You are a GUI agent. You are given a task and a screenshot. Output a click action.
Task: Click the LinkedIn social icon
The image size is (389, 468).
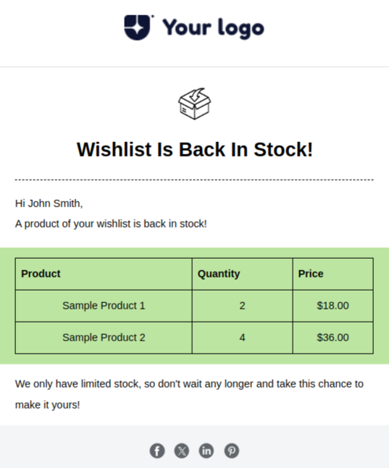pos(206,451)
